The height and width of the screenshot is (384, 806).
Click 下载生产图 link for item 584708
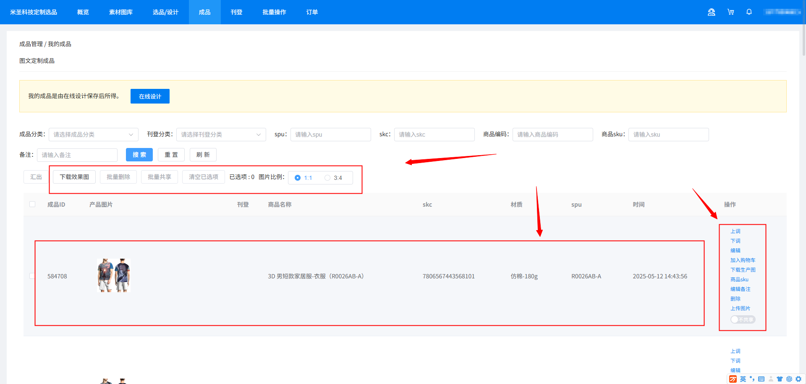(743, 270)
